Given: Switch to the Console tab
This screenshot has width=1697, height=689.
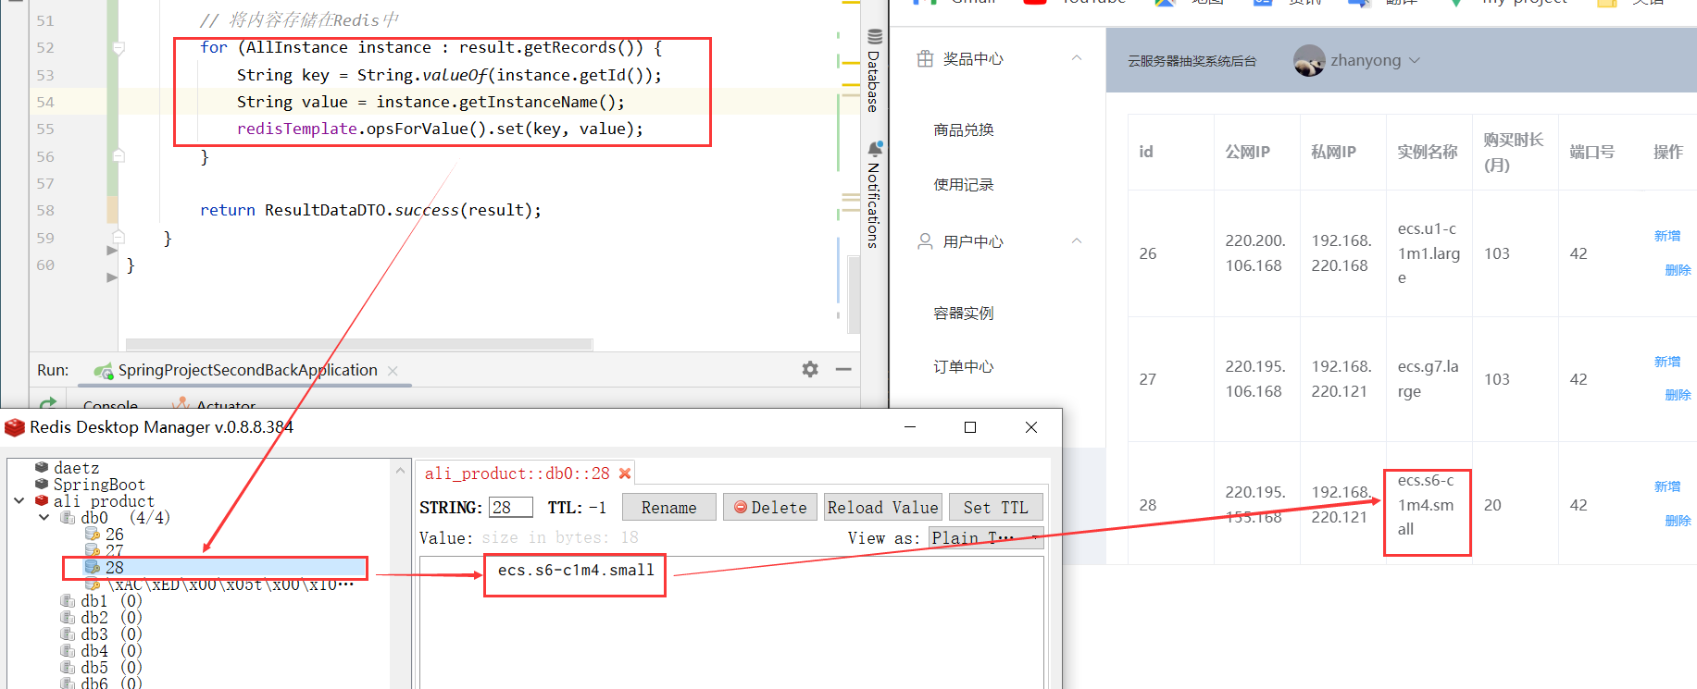Looking at the screenshot, I should [x=110, y=405].
